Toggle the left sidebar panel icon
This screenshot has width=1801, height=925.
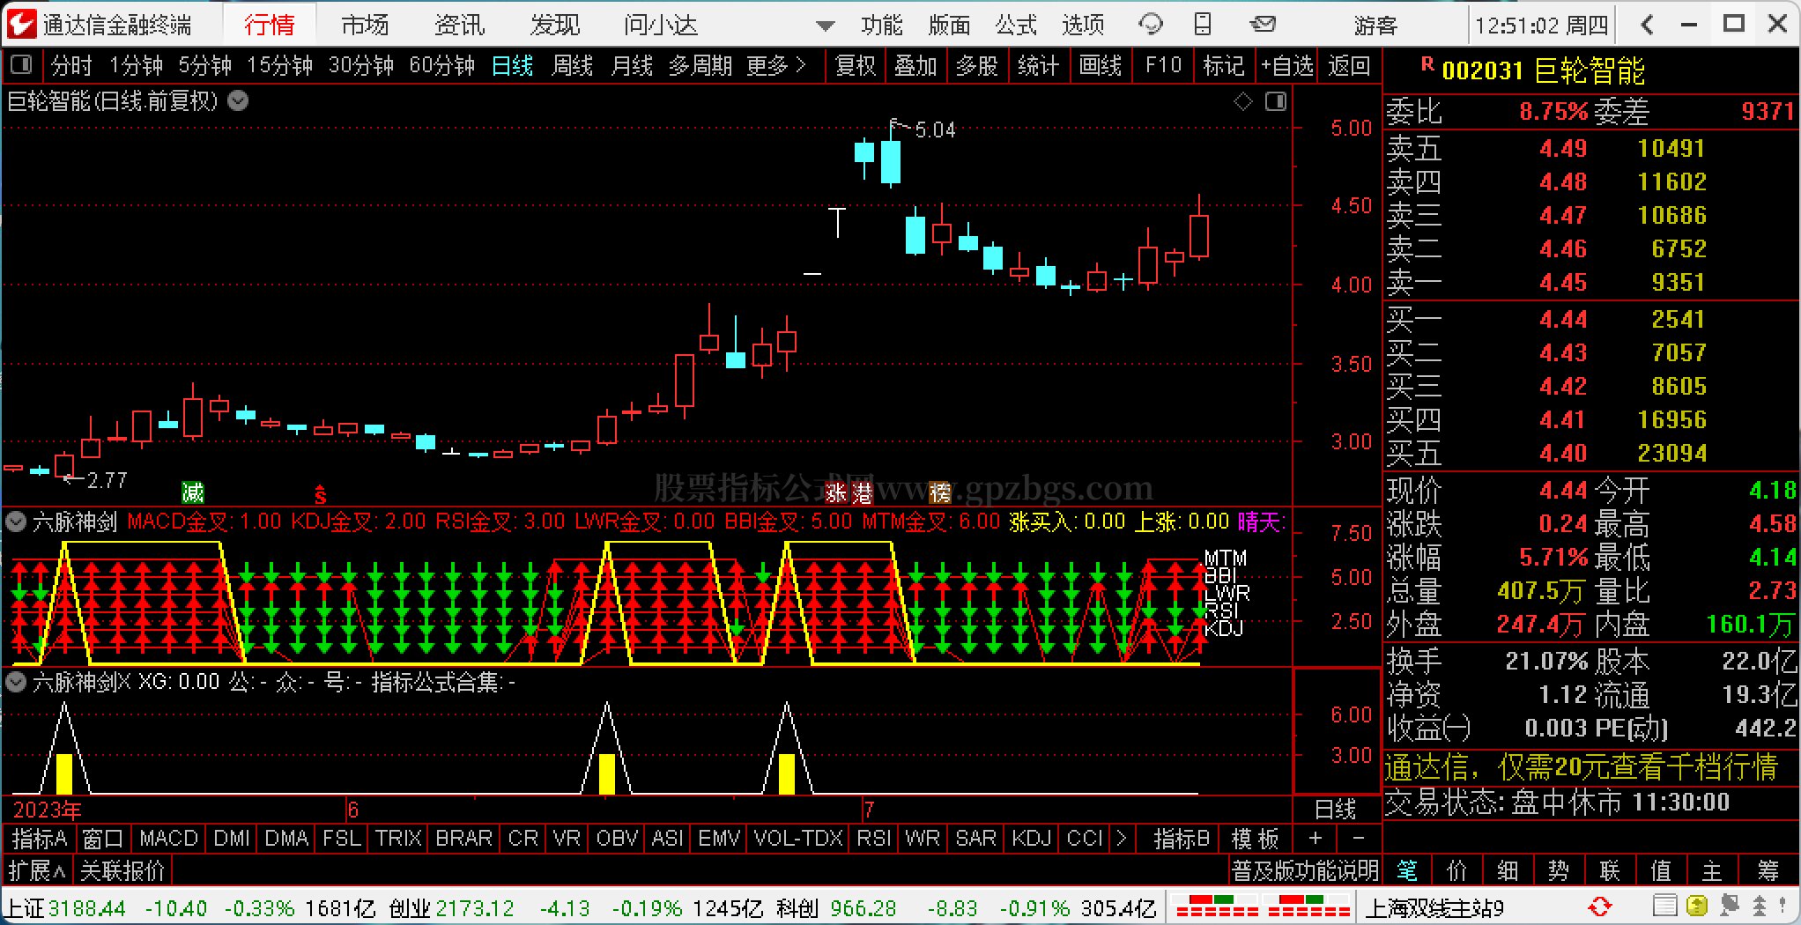[20, 64]
